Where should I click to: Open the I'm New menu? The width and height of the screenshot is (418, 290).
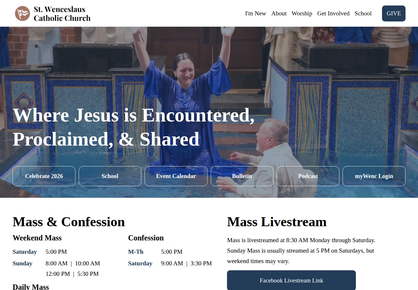click(255, 13)
